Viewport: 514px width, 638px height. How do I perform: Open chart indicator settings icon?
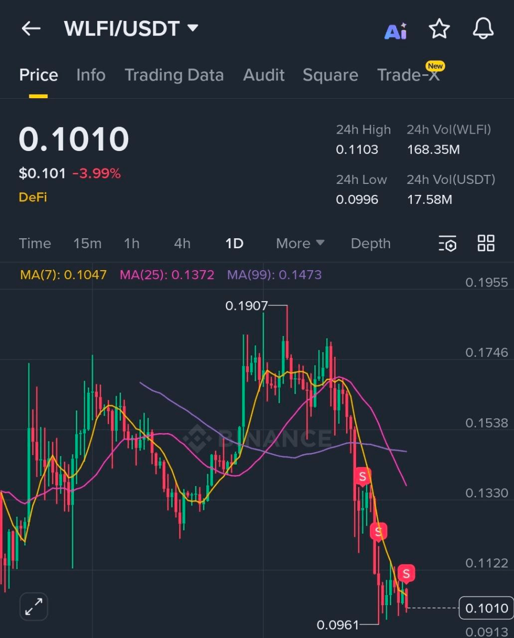(x=447, y=244)
